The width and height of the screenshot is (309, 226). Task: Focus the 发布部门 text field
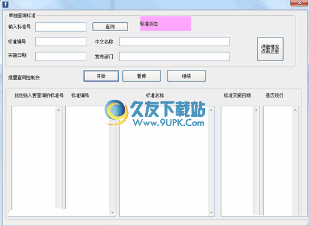[x=174, y=56]
